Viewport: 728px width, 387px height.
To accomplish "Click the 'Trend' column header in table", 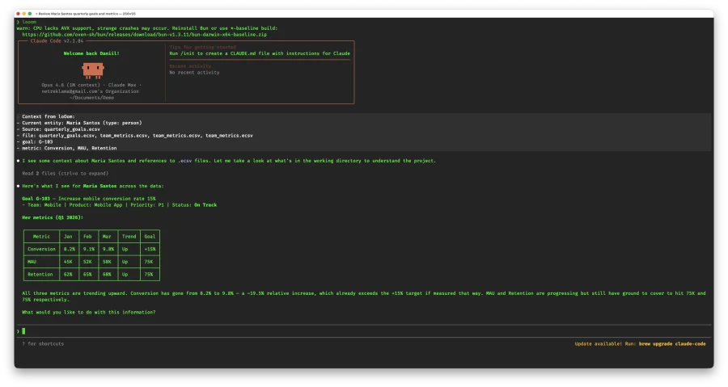I will click(x=129, y=237).
